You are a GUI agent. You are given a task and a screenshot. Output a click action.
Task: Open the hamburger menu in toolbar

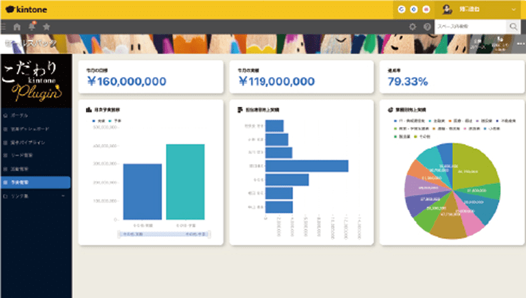coord(4,26)
